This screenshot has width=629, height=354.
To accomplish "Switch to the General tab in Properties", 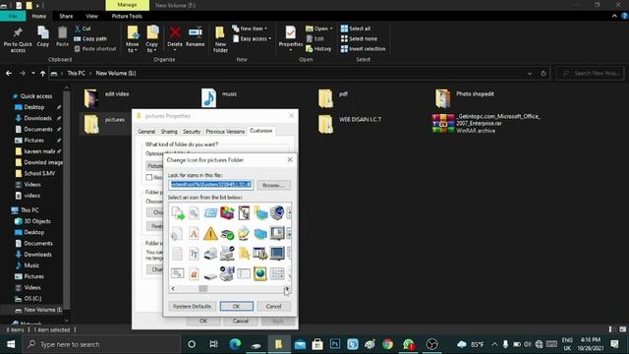I will pos(146,131).
